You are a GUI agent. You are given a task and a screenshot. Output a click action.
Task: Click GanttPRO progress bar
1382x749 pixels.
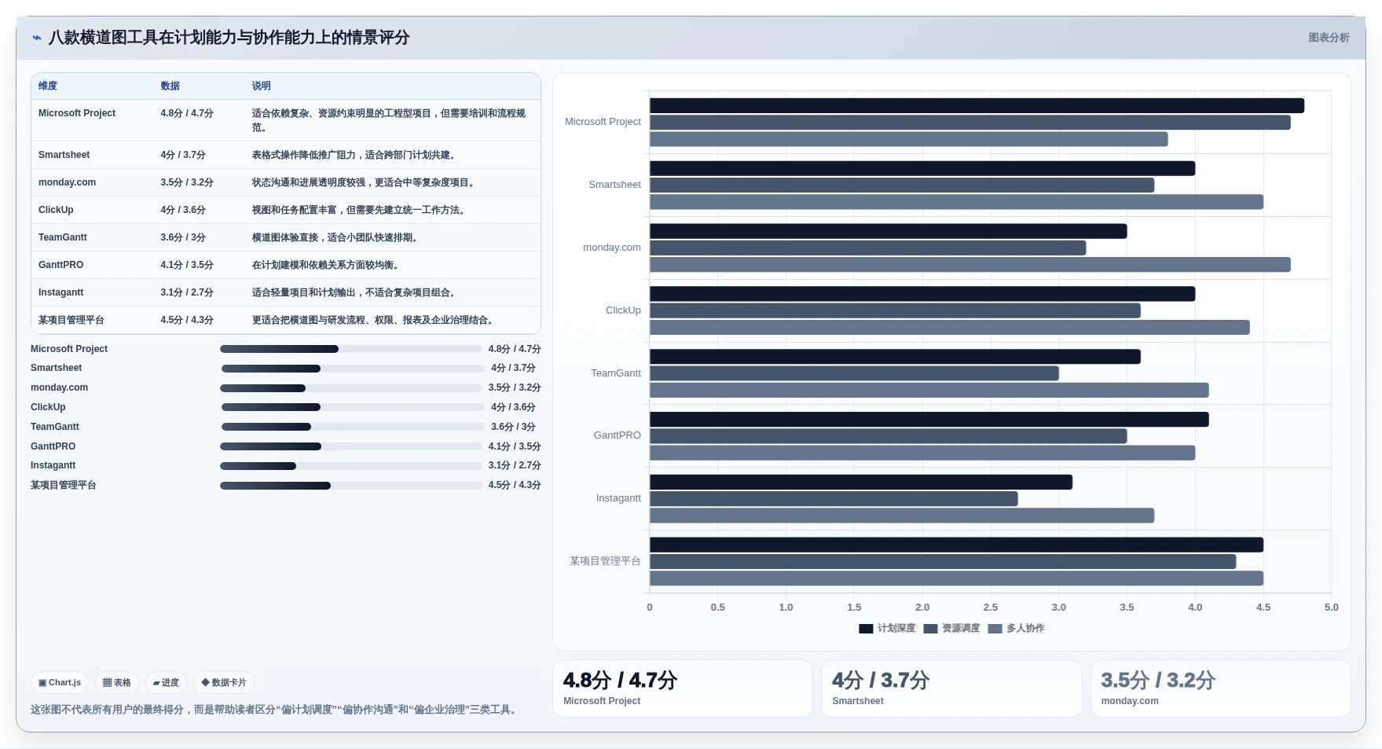[351, 446]
